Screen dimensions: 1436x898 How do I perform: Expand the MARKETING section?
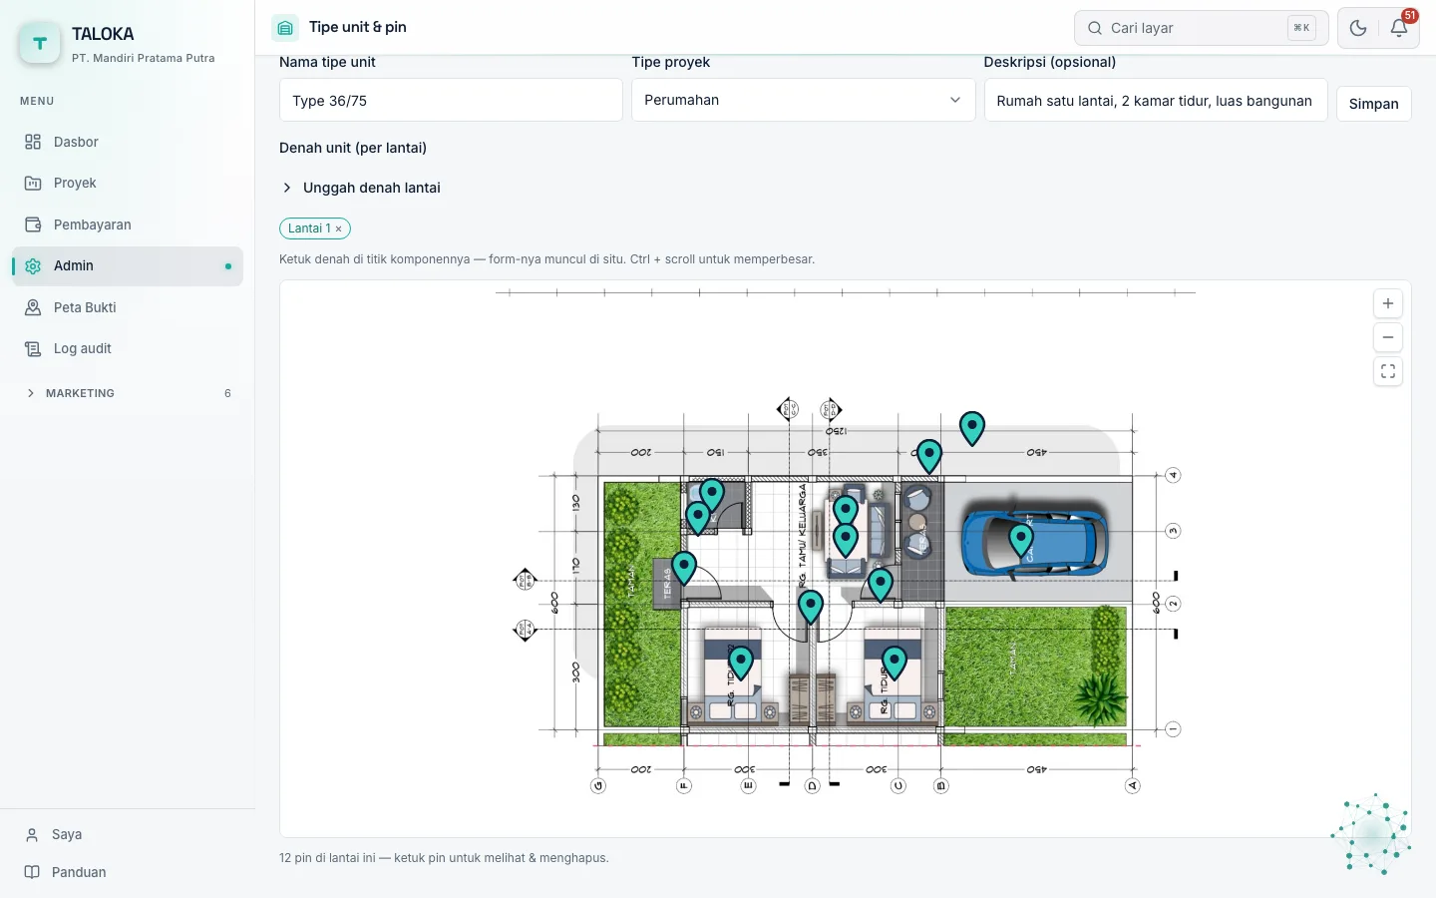pos(128,393)
